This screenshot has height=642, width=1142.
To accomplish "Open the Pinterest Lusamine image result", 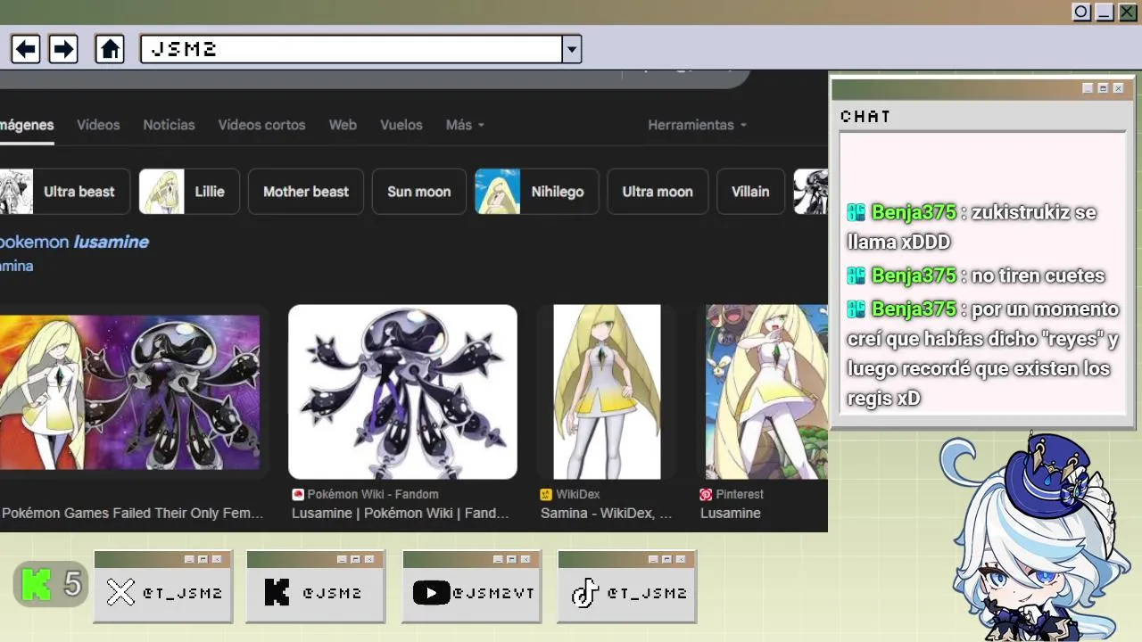I will point(766,392).
